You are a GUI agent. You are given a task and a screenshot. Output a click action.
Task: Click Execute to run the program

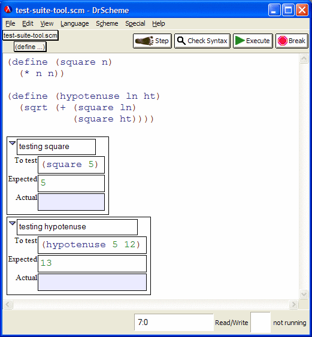click(253, 41)
